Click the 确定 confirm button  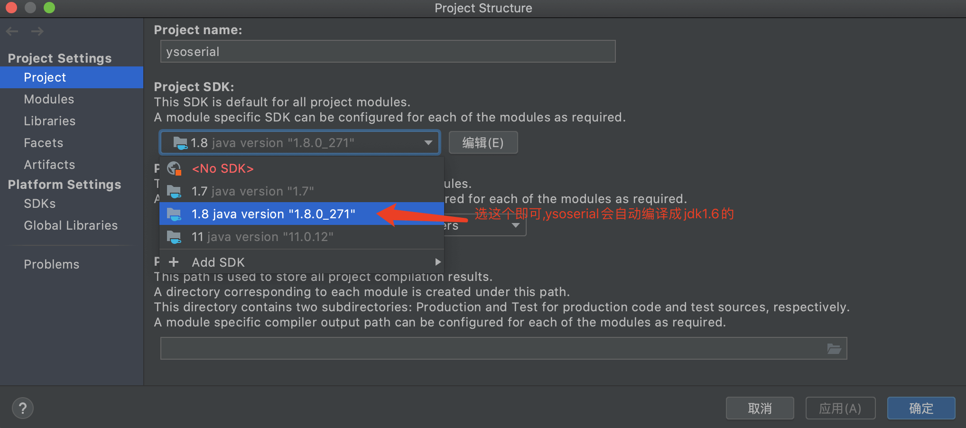(x=921, y=408)
